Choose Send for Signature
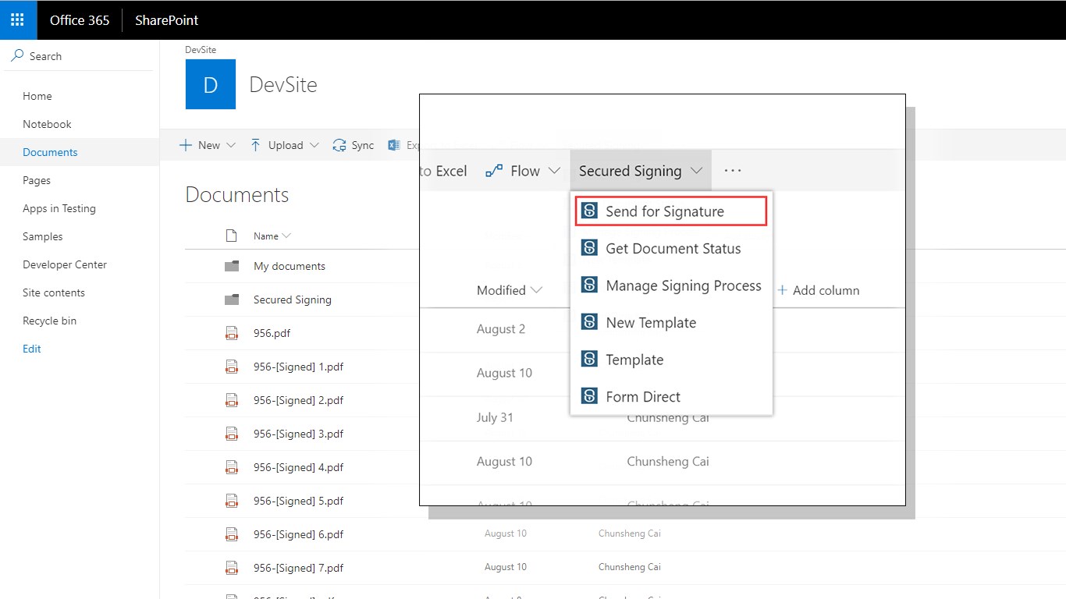 pyautogui.click(x=671, y=211)
